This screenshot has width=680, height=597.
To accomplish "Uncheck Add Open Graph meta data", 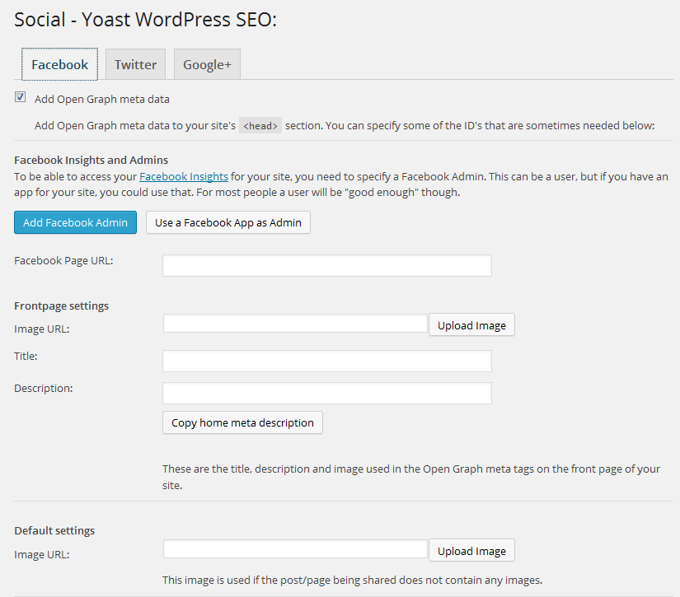I will click(x=20, y=96).
